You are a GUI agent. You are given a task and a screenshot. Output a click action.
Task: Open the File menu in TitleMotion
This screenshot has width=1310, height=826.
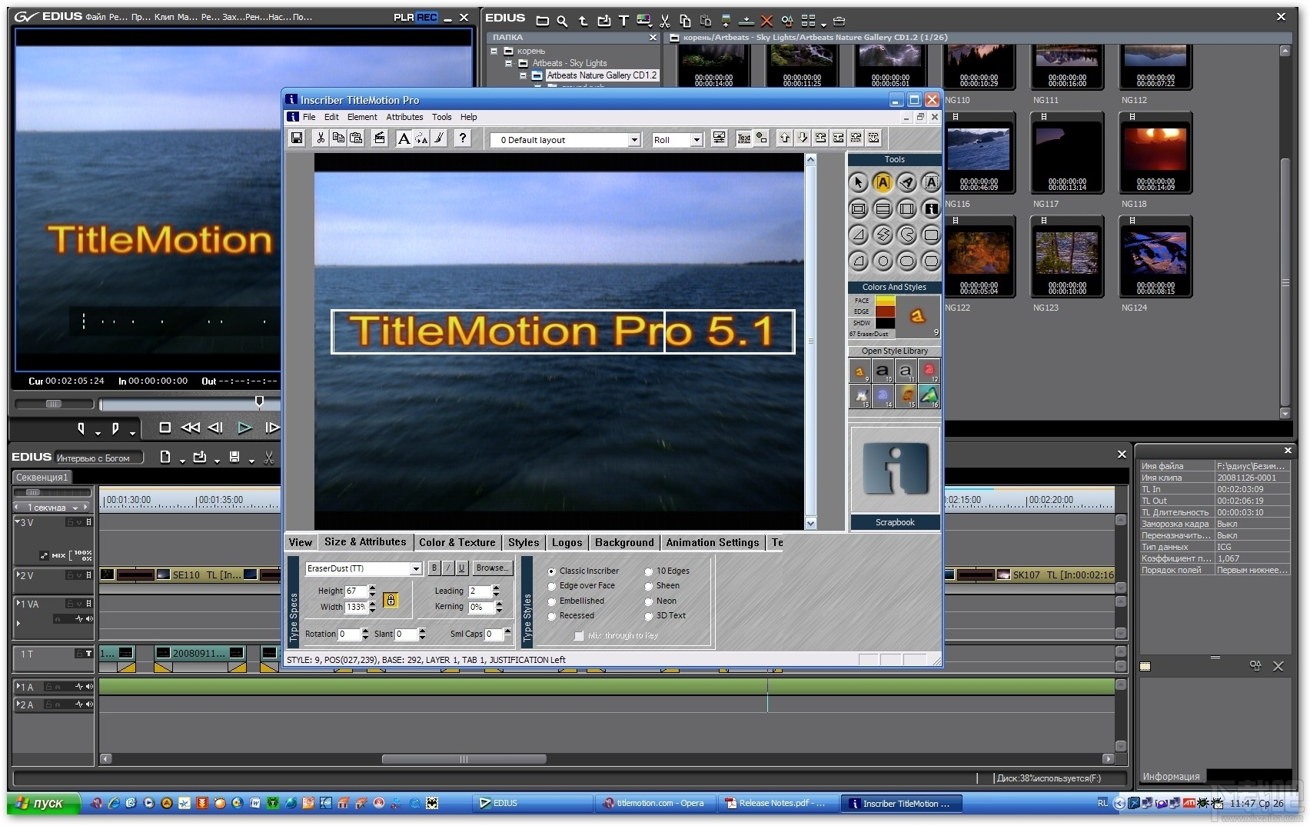pyautogui.click(x=309, y=117)
